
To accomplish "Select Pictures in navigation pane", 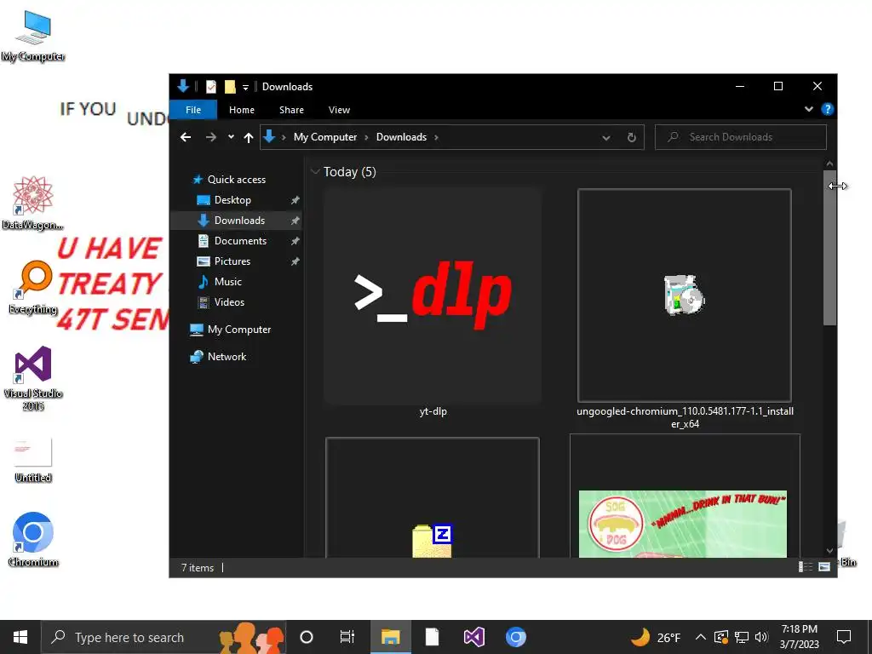I will (x=232, y=261).
